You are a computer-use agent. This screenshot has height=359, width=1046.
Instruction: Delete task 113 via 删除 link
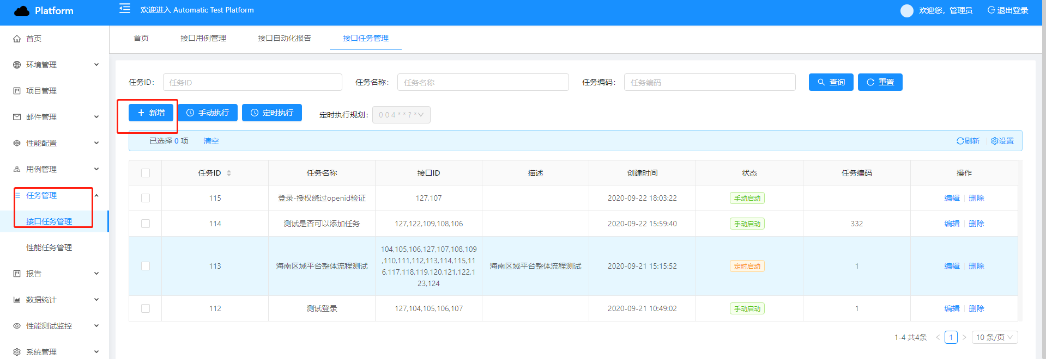point(976,266)
